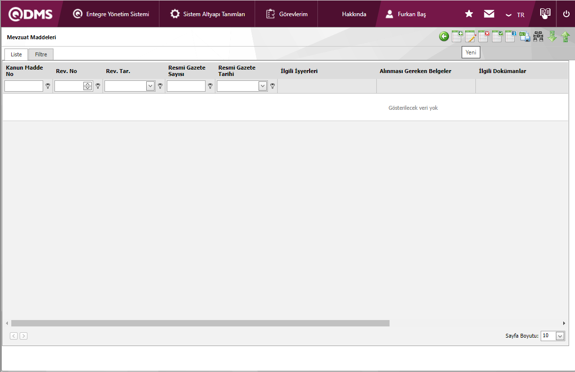Focus the Kanun Madde No filter field
The height and width of the screenshot is (372, 575).
(x=24, y=86)
